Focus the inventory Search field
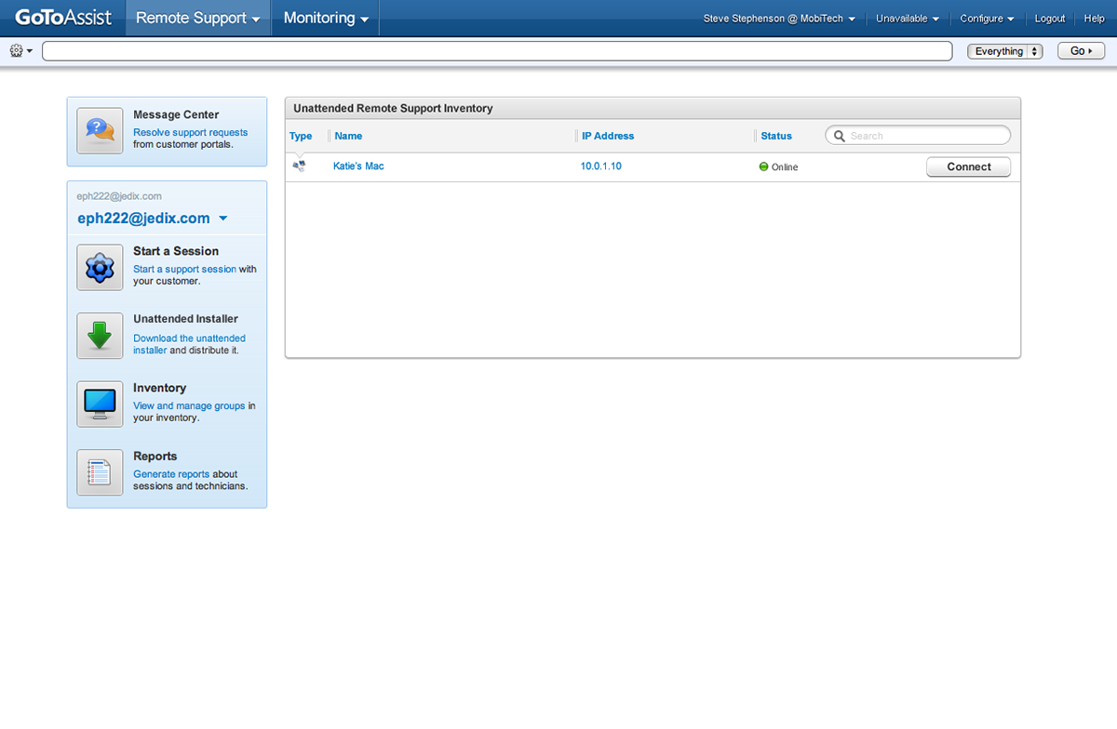The image size is (1117, 729). tap(918, 136)
